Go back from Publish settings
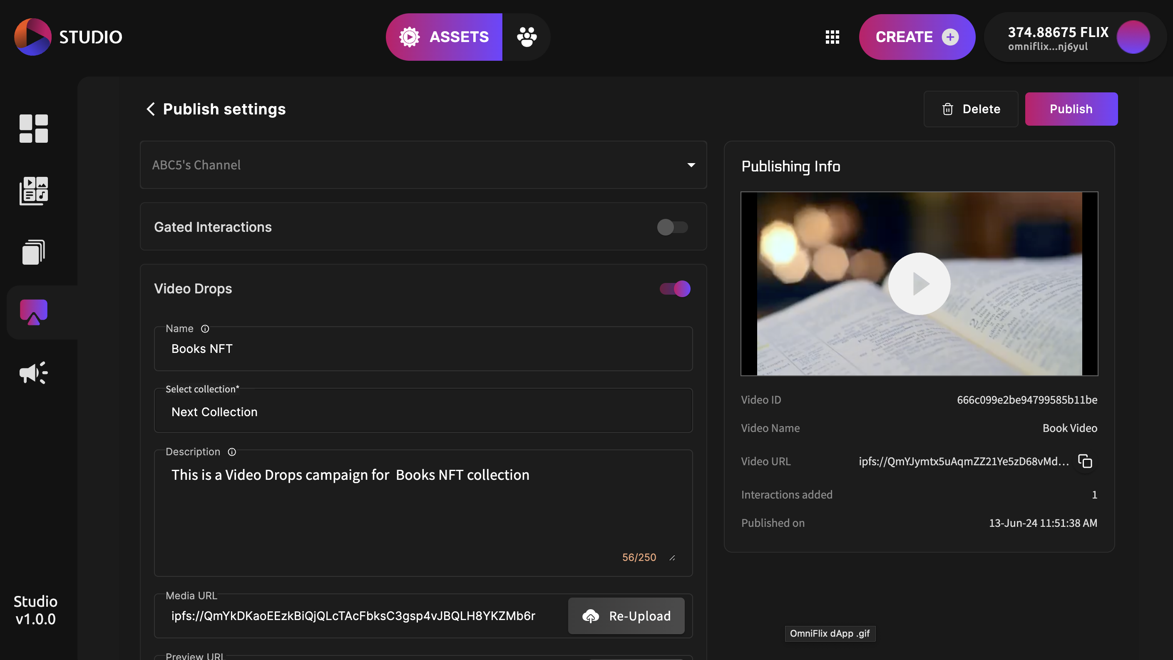This screenshot has height=660, width=1173. 151,109
